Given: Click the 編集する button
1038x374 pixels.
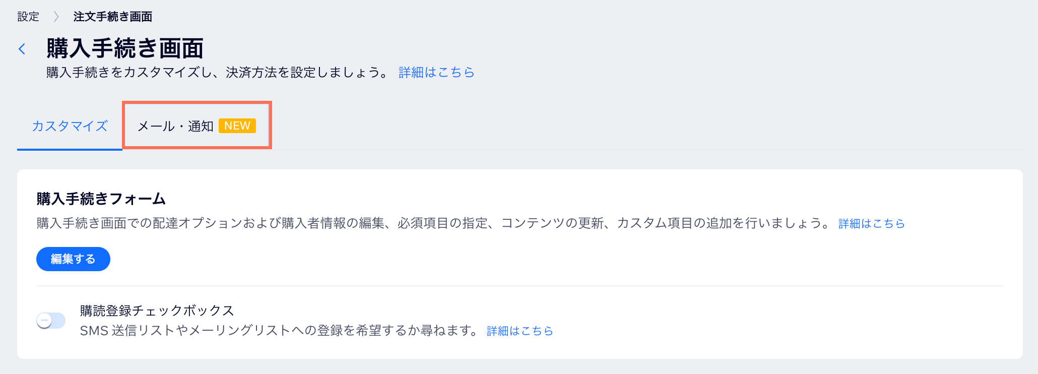Looking at the screenshot, I should (73, 259).
